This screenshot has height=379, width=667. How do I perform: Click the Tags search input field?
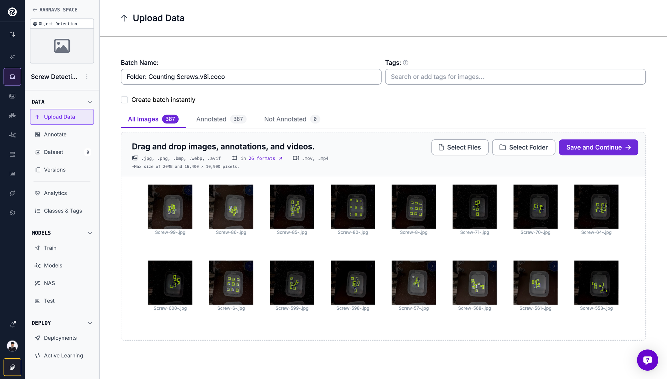[515, 77]
